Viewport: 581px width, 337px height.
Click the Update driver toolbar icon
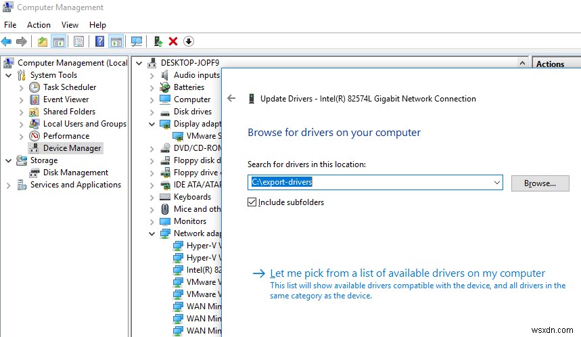(x=158, y=41)
